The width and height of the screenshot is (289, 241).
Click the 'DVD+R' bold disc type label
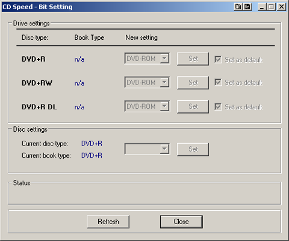pyautogui.click(x=34, y=59)
